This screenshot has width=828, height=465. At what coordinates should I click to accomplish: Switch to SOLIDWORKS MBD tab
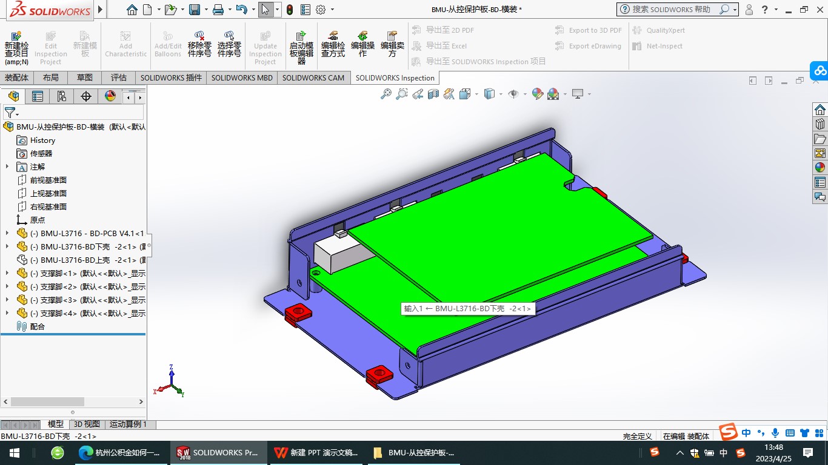242,77
